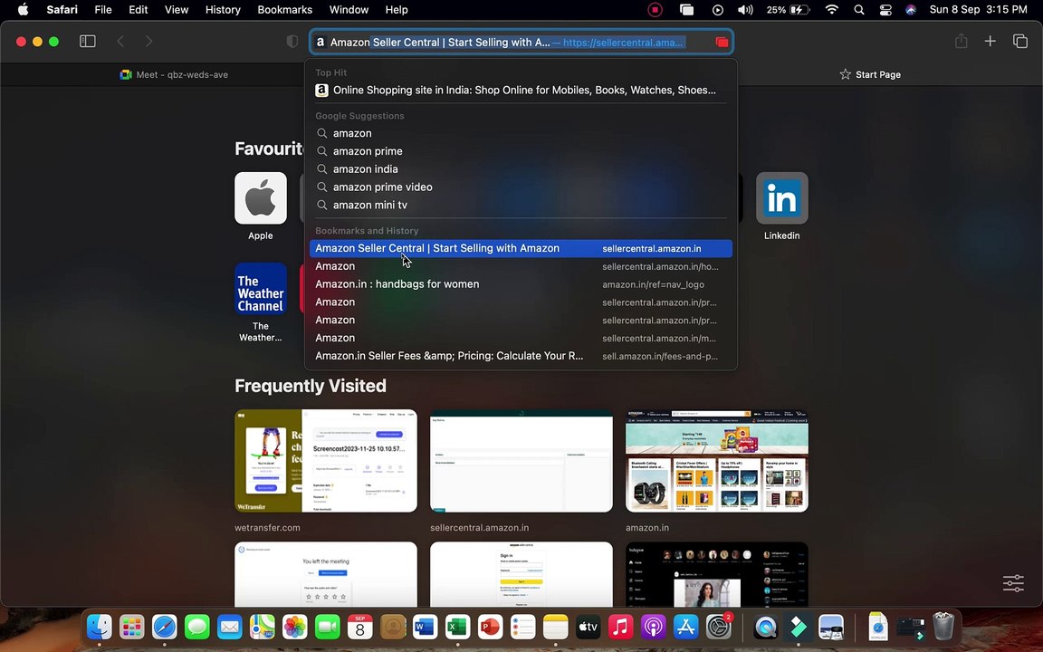Choose the 'amazon' Google suggestion
The width and height of the screenshot is (1043, 652).
click(x=521, y=133)
